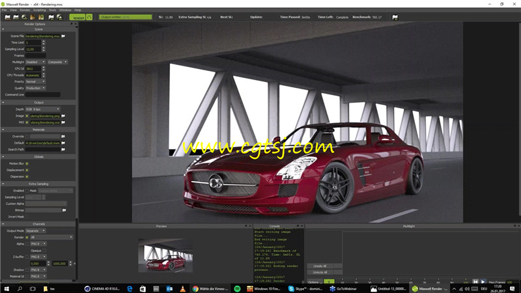Browse for Scene File folder icon

coord(63,36)
